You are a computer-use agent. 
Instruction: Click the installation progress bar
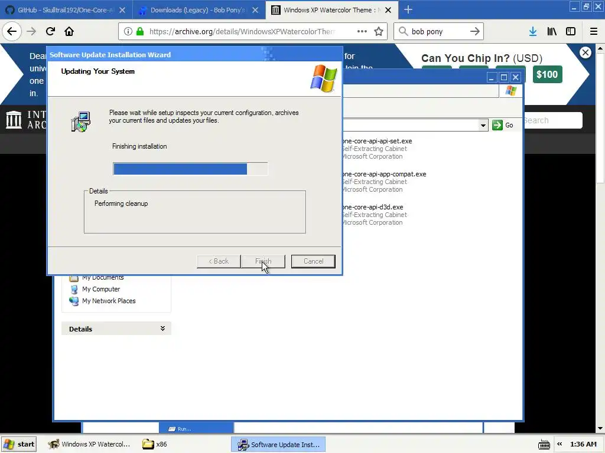pos(190,169)
